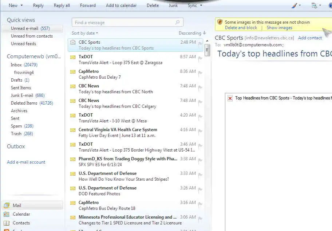Screen dimensions: 332x231
Task: Open the Inbox folder
Action: [x=24, y=65]
